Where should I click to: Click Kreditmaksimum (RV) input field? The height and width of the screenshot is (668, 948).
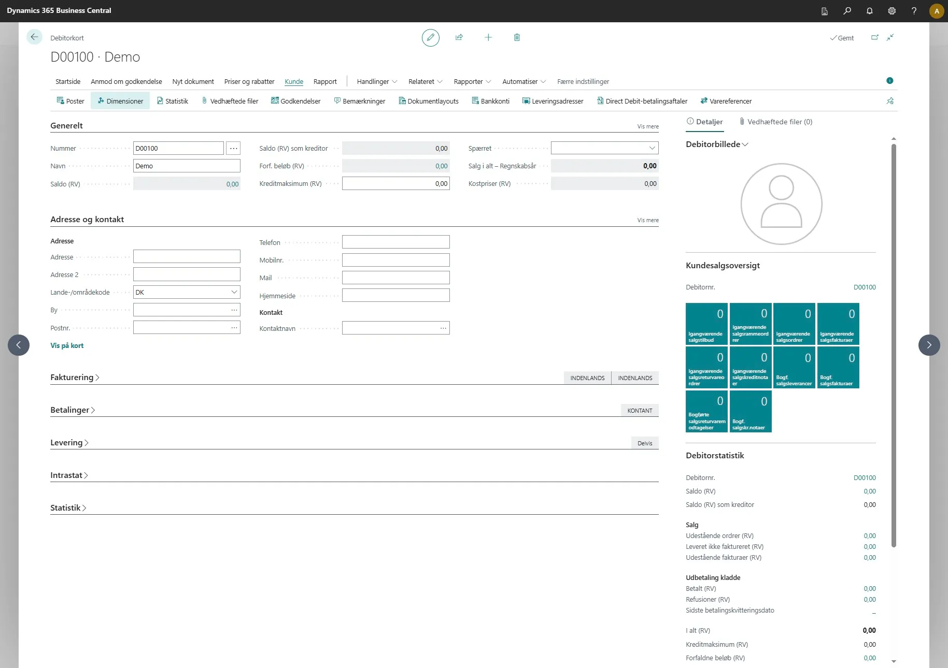(395, 183)
